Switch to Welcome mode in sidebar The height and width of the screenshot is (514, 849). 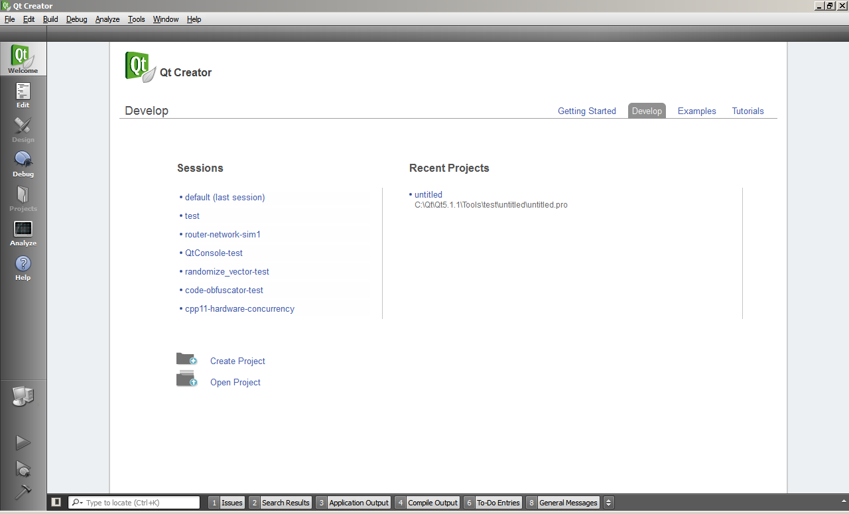[x=23, y=59]
